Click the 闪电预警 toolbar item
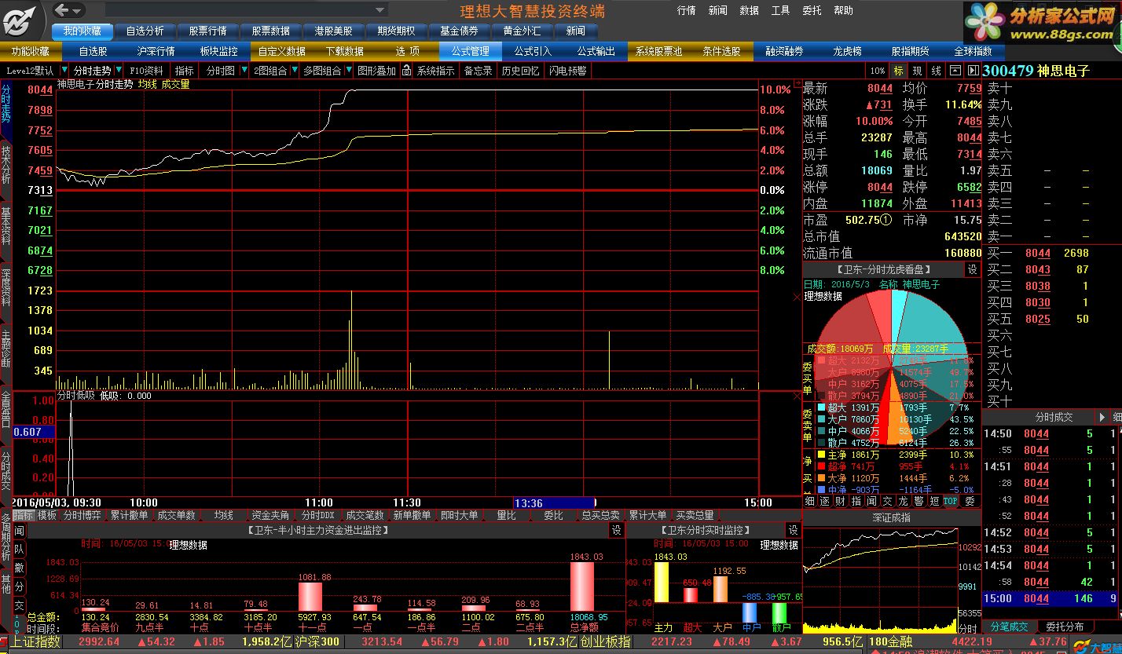Screen dimensions: 1122x654 tap(568, 71)
